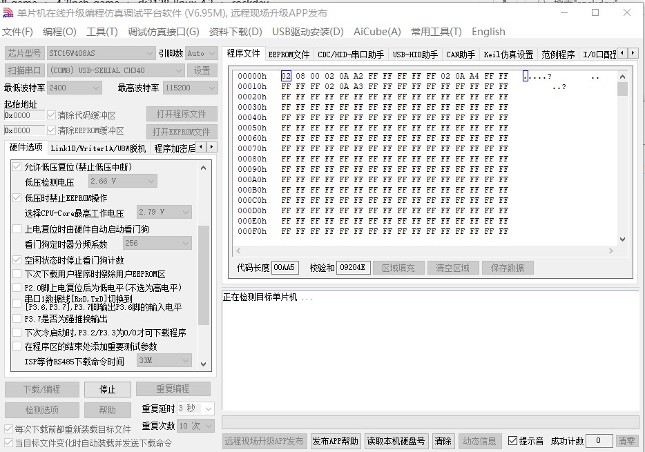
Task: Click hex view scroll down arrow
Action: 622,239
